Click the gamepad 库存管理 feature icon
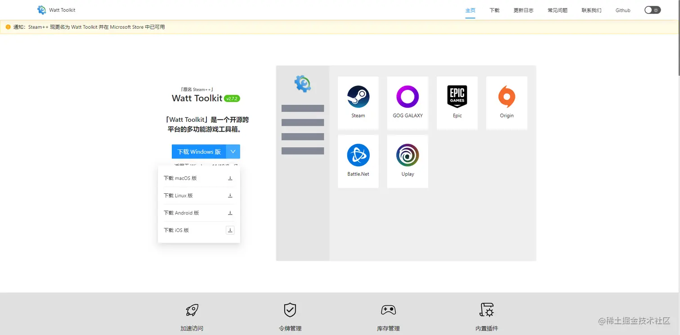Image resolution: width=680 pixels, height=335 pixels. click(388, 310)
